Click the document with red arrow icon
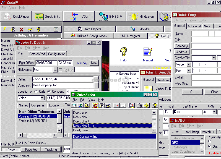Viewport: 221px width, 159px height. [x=132, y=105]
